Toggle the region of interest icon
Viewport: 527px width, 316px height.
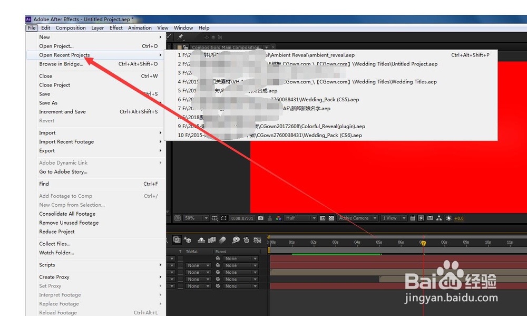(323, 218)
